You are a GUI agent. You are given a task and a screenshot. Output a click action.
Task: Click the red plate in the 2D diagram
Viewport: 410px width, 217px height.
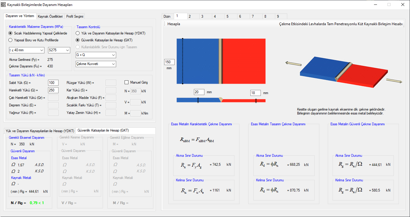pos(244,61)
